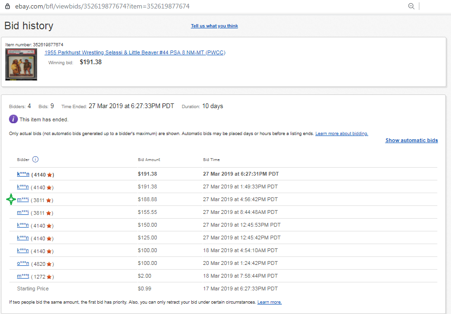Click star next to top winning bid
451x314 pixels.
50,175
